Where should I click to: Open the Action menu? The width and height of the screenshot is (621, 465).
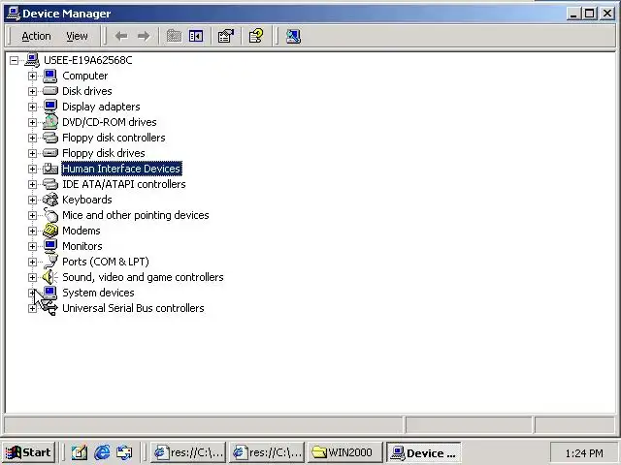coord(36,37)
